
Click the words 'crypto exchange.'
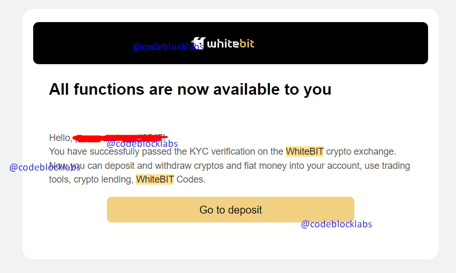361,151
